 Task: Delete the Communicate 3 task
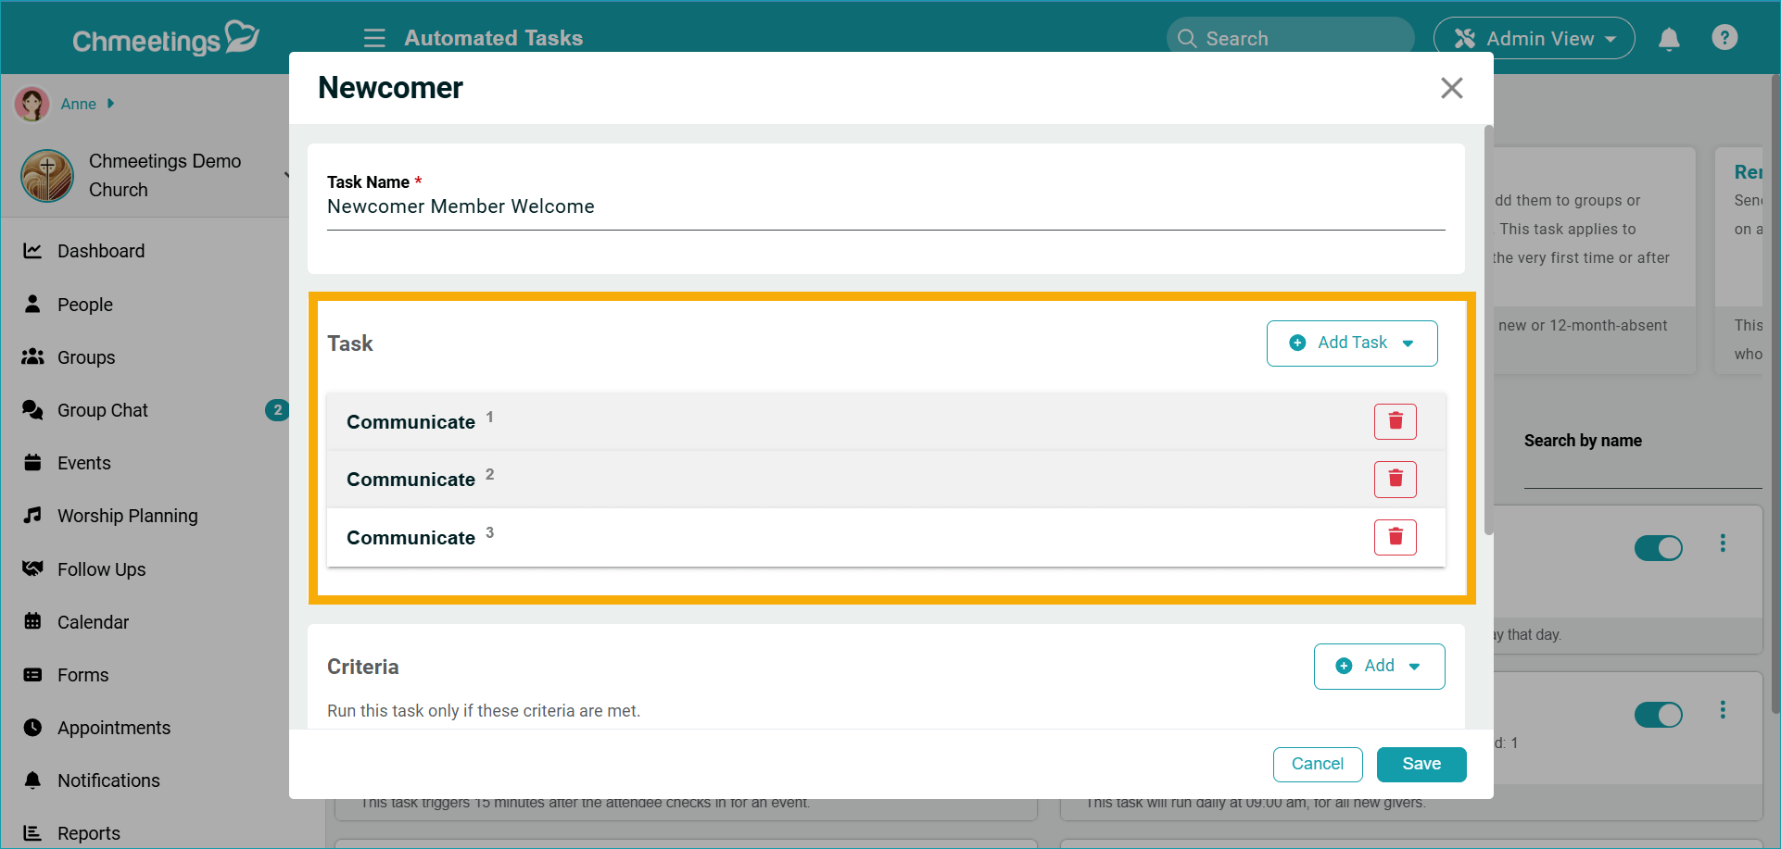[x=1395, y=537]
